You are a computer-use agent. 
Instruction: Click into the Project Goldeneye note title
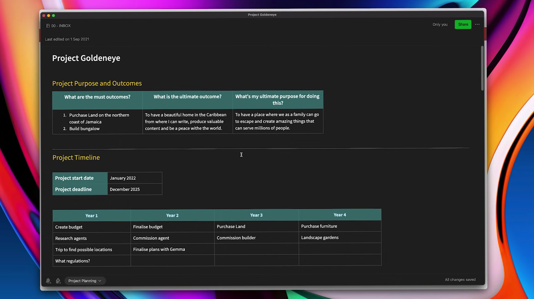pyautogui.click(x=86, y=58)
